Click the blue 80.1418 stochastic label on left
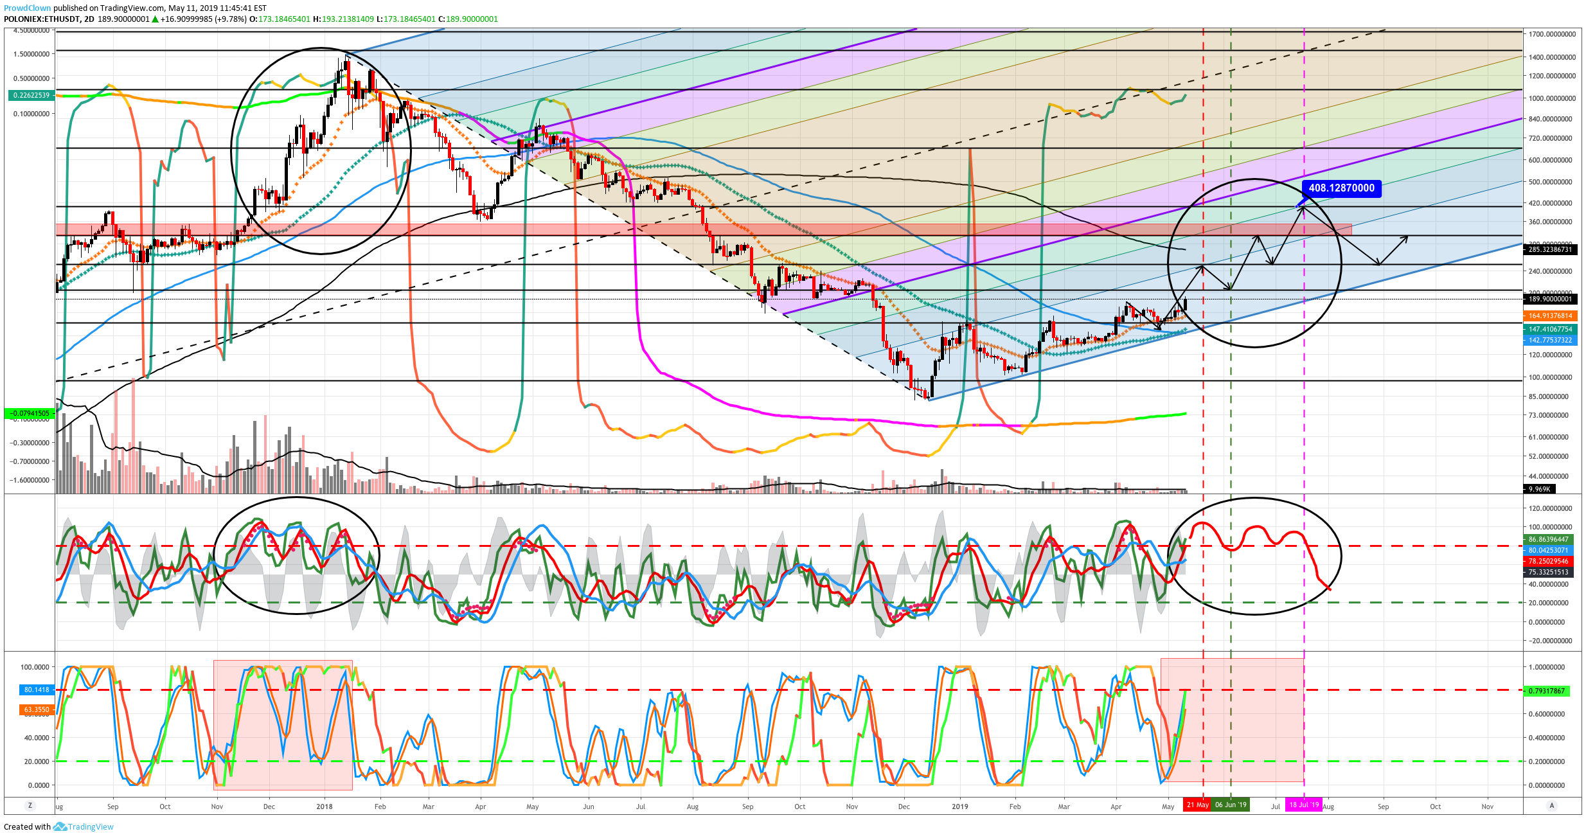 pos(37,690)
